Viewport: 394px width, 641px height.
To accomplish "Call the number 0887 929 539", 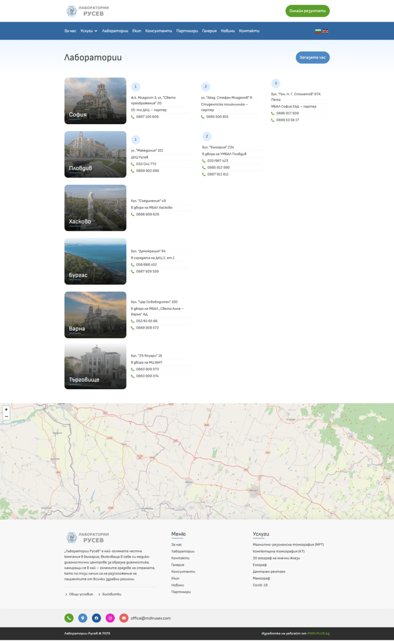I will pos(147,272).
